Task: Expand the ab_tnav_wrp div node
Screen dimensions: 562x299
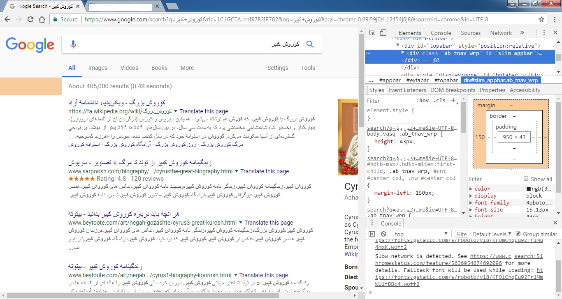Action: 403,53
